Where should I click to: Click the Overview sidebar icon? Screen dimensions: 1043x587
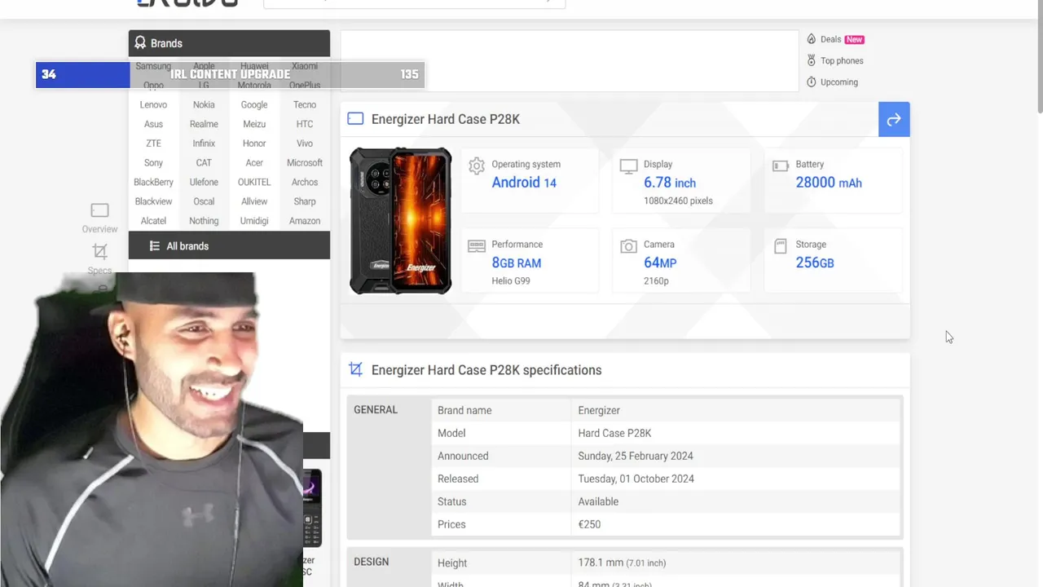pyautogui.click(x=99, y=210)
